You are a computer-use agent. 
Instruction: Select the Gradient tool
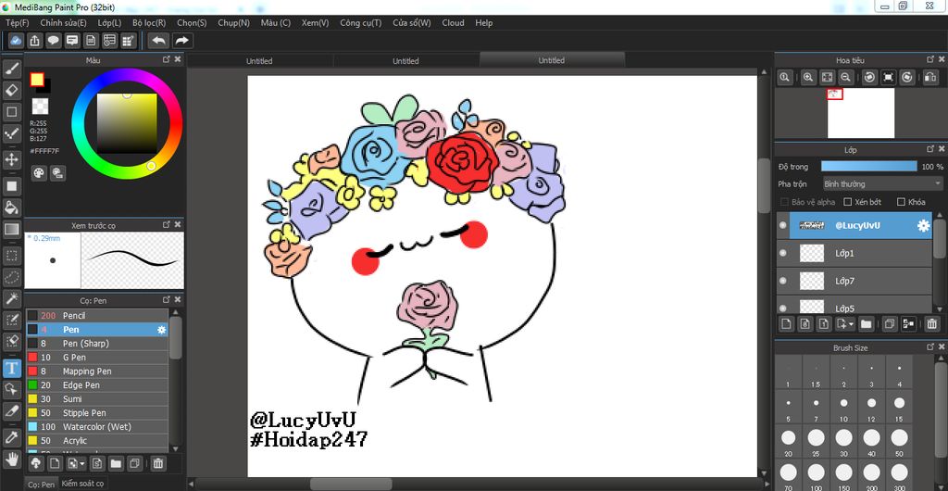pos(11,230)
